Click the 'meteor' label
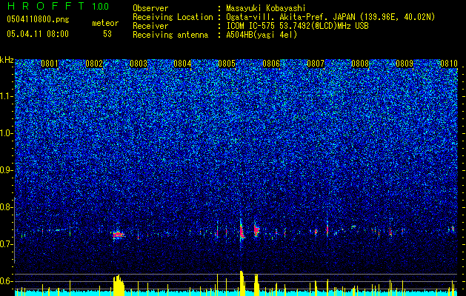 pos(105,23)
